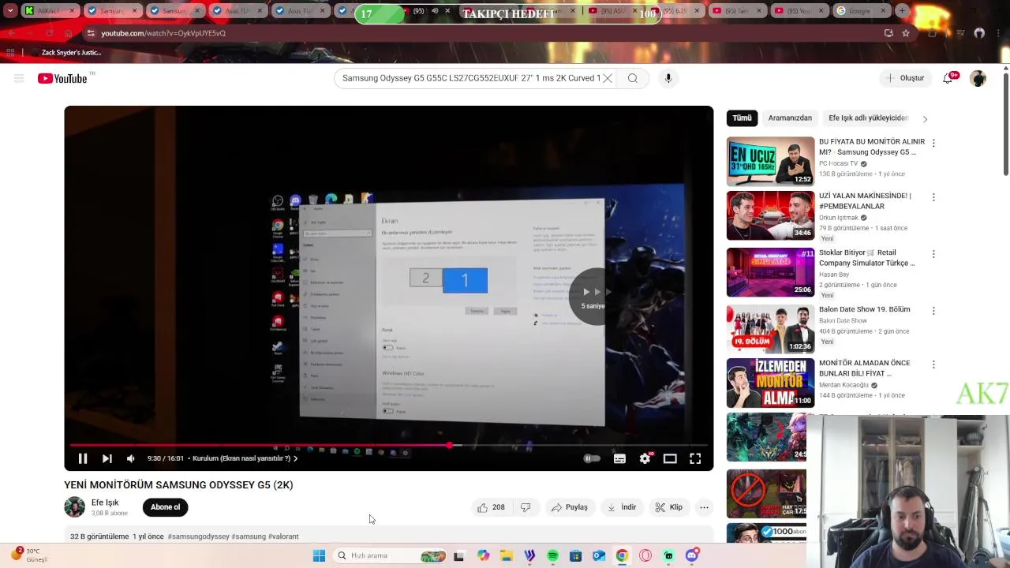This screenshot has height=568, width=1010.
Task: Open YouTube account avatar menu
Action: pos(978,78)
